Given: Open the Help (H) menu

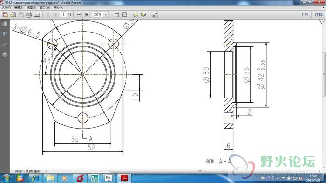Looking at the screenshot, I should click(x=58, y=7).
